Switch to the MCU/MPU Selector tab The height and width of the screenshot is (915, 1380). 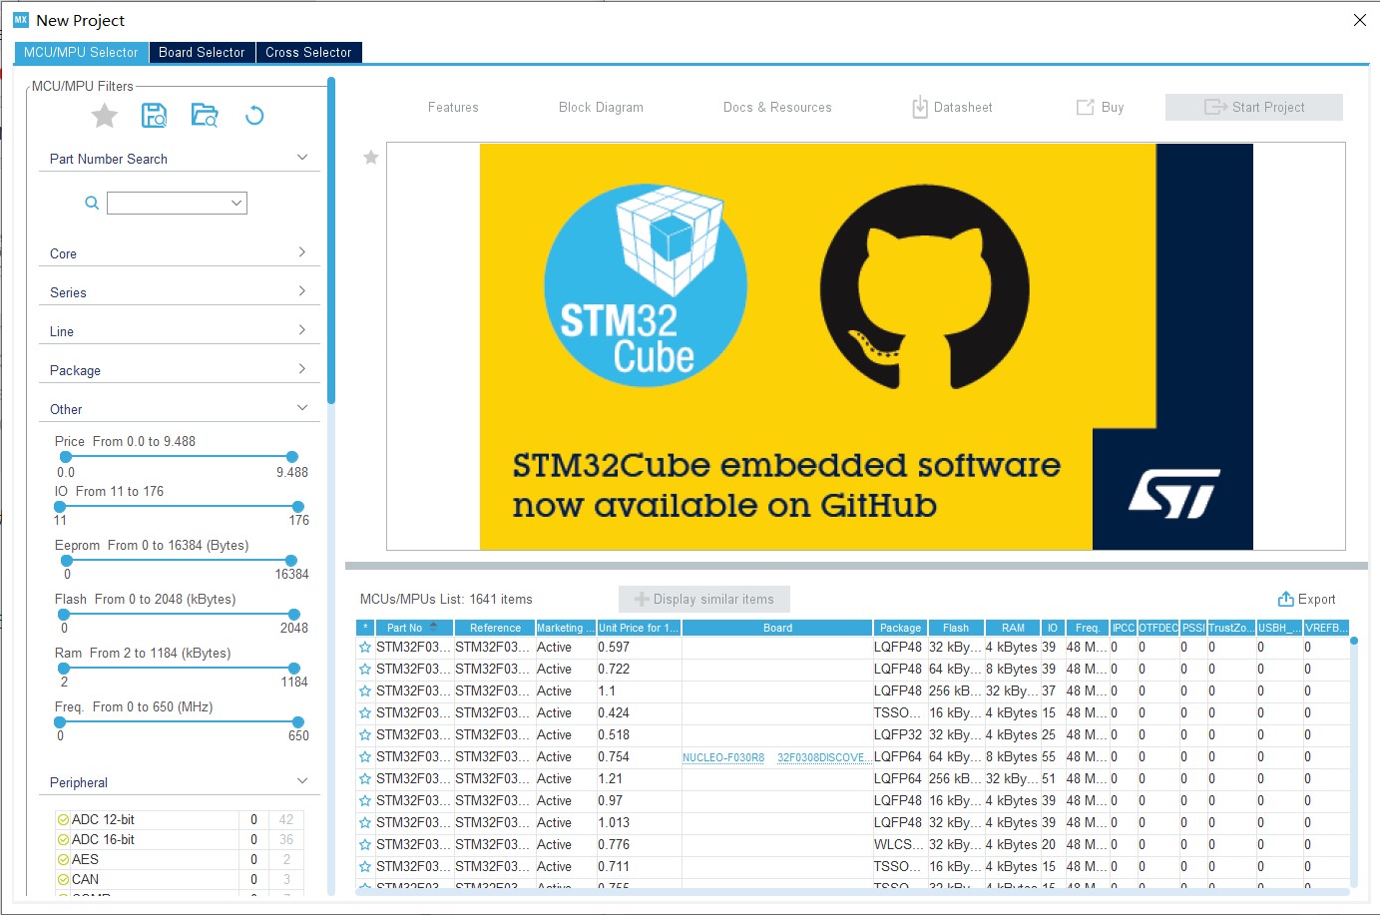click(81, 52)
